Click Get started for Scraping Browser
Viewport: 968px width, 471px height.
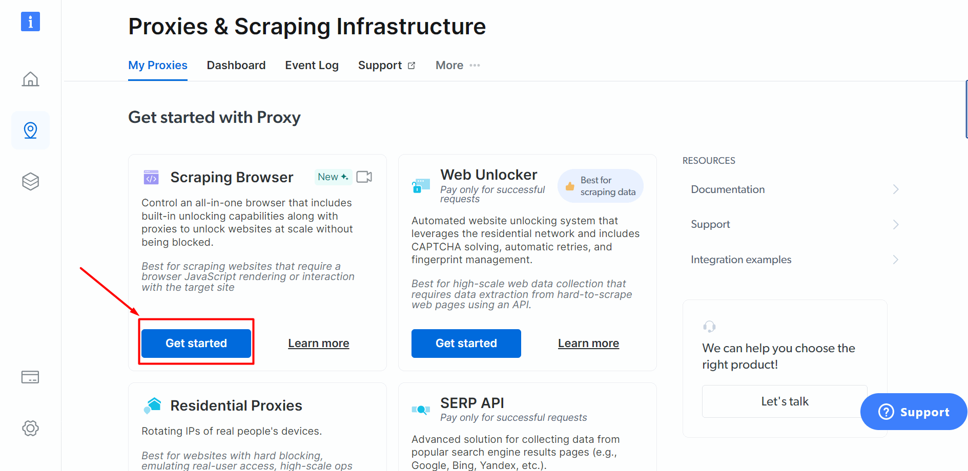[196, 343]
